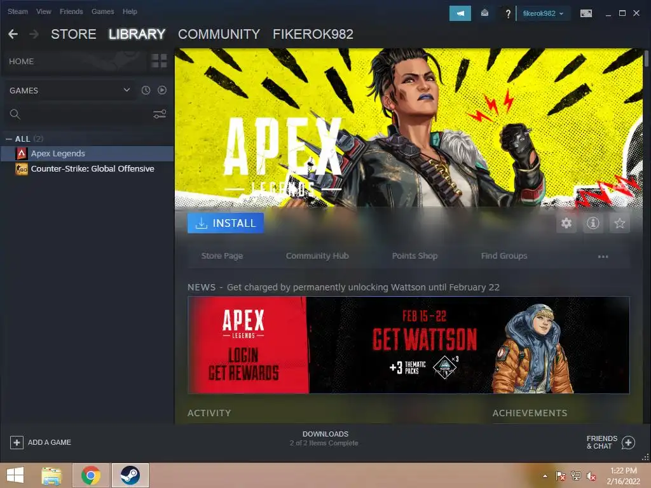
Task: Open the Steam menu
Action: 17,11
